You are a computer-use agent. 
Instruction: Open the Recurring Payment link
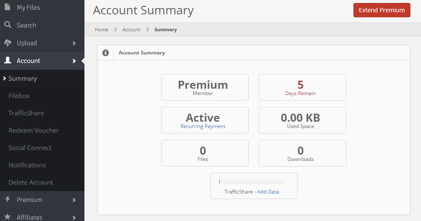203,126
